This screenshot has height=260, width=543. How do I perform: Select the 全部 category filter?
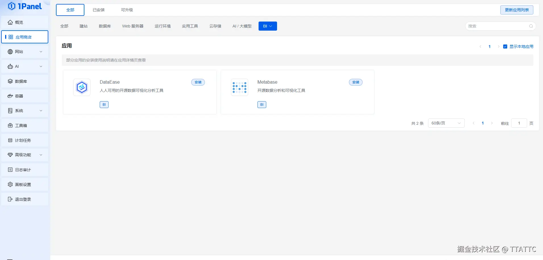[x=64, y=26]
